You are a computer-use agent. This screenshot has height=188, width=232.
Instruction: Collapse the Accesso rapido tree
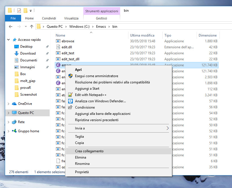coord(9,39)
